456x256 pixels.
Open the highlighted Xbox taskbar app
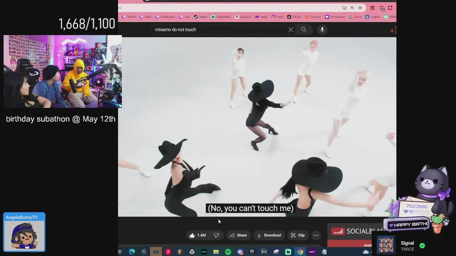(156, 252)
